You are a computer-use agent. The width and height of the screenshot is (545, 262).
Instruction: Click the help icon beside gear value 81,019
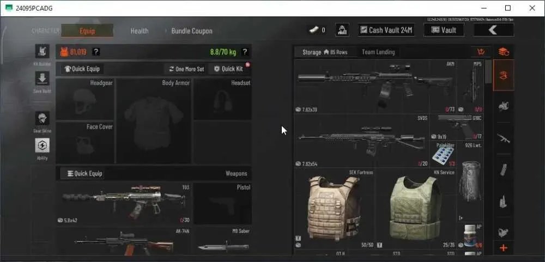pyautogui.click(x=96, y=52)
